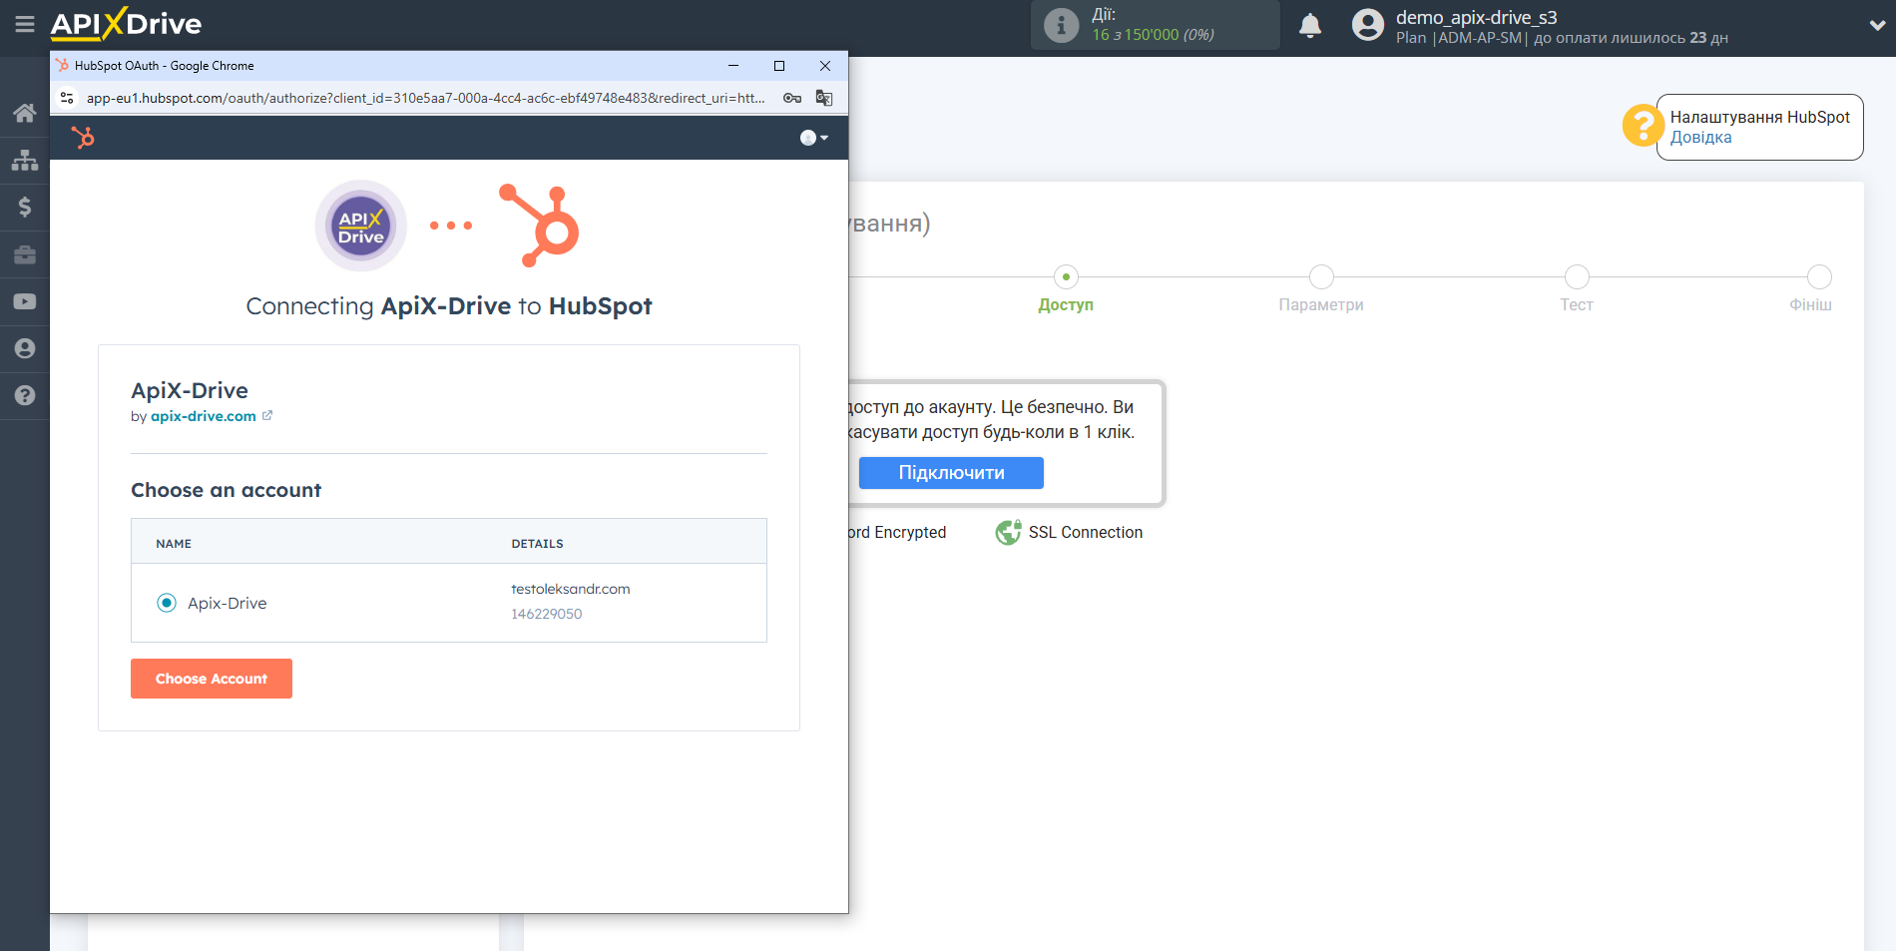Open the billing dollar sidebar icon
The image size is (1896, 951).
coord(25,207)
